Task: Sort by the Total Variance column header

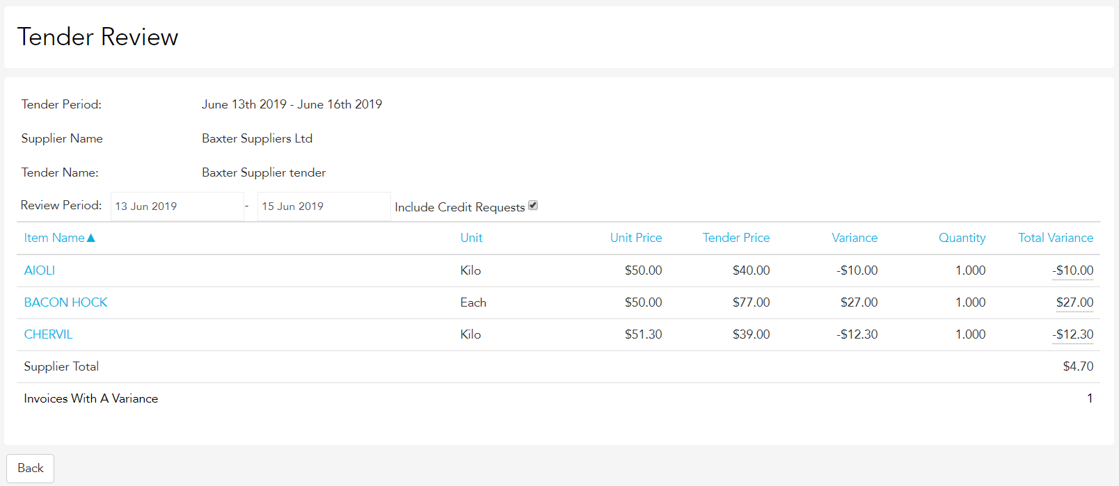Action: tap(1056, 238)
